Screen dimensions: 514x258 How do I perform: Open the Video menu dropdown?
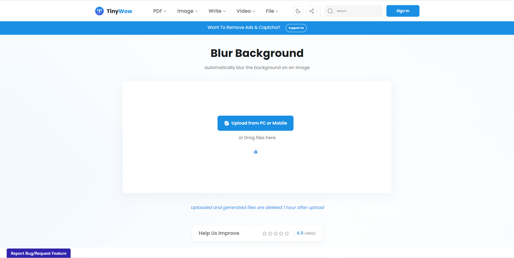(246, 11)
